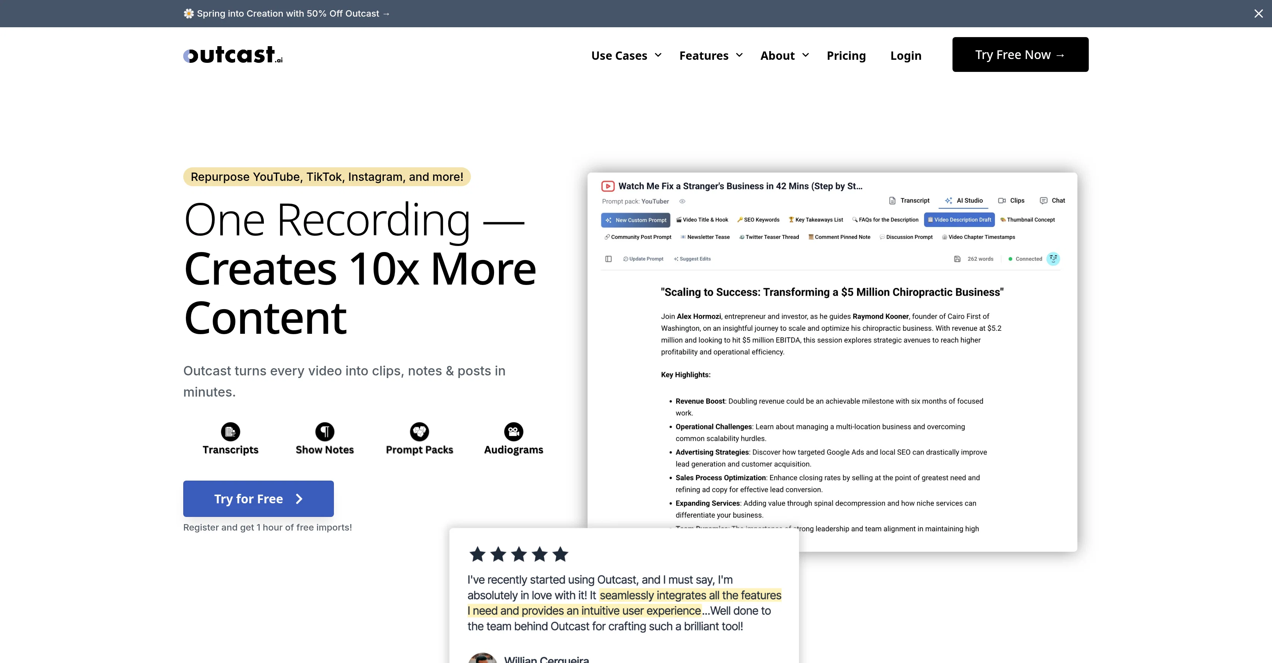This screenshot has height=663, width=1272.
Task: Select the Newsletter Tease prompt
Action: point(705,237)
